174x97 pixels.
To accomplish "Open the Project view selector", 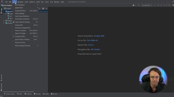I will (8, 9).
